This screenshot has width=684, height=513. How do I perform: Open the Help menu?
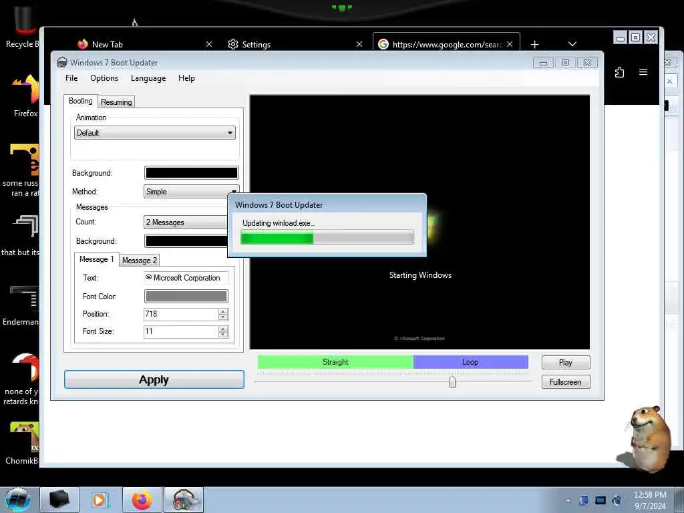[186, 78]
